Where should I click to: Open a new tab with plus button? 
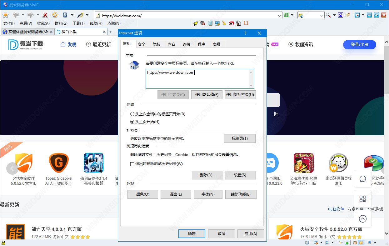(x=110, y=32)
